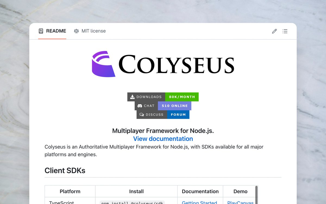Click the npm install @colyseus/sdk code

132,203
